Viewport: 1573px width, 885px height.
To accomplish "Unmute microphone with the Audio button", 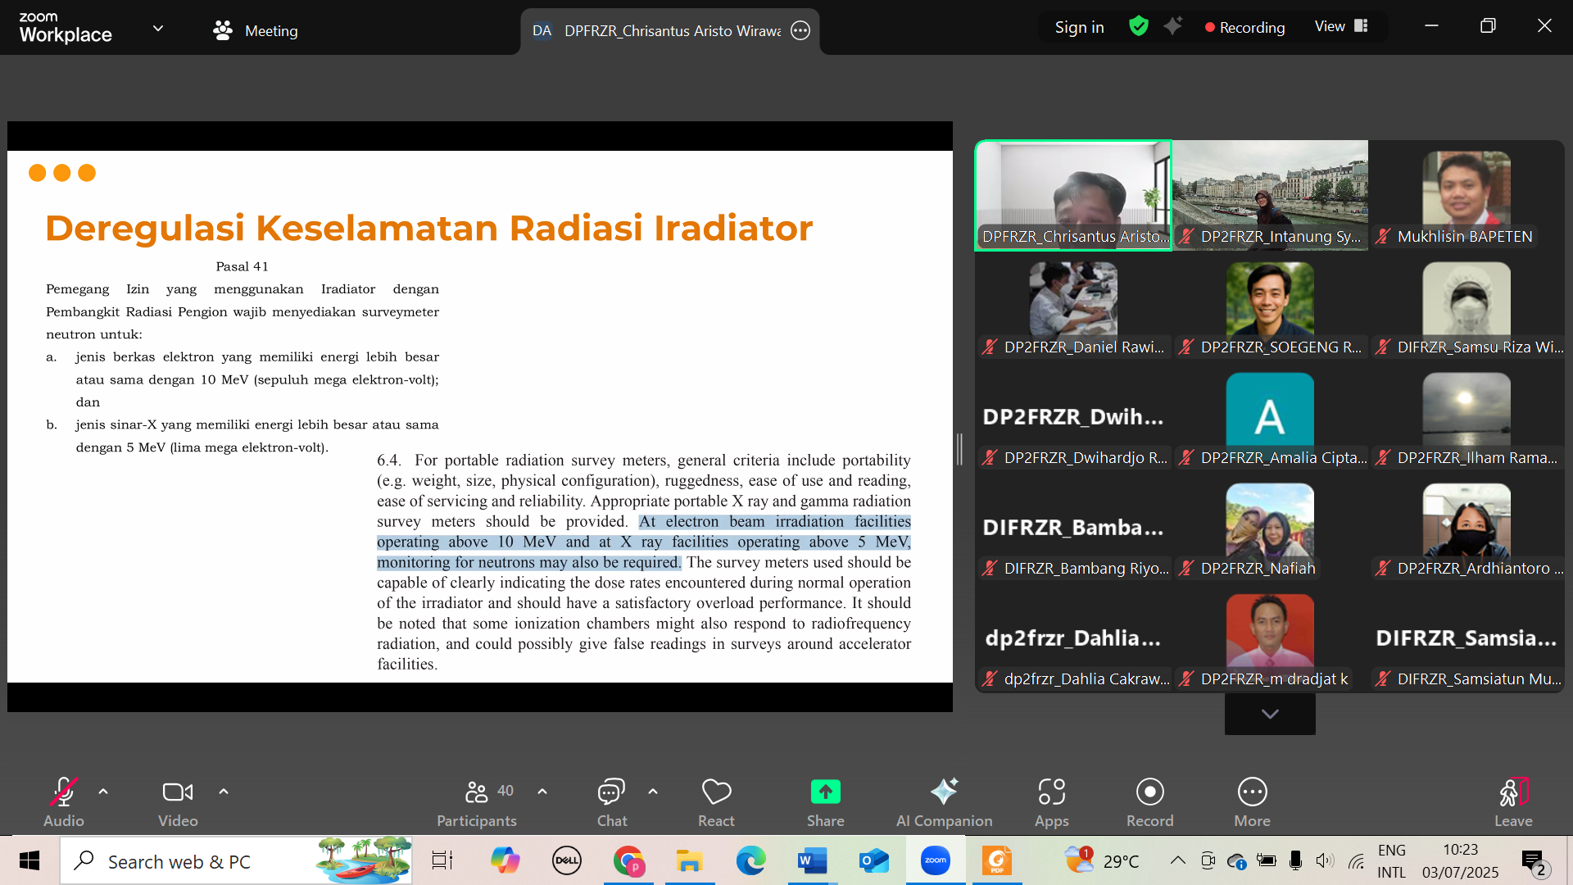I will tap(64, 802).
